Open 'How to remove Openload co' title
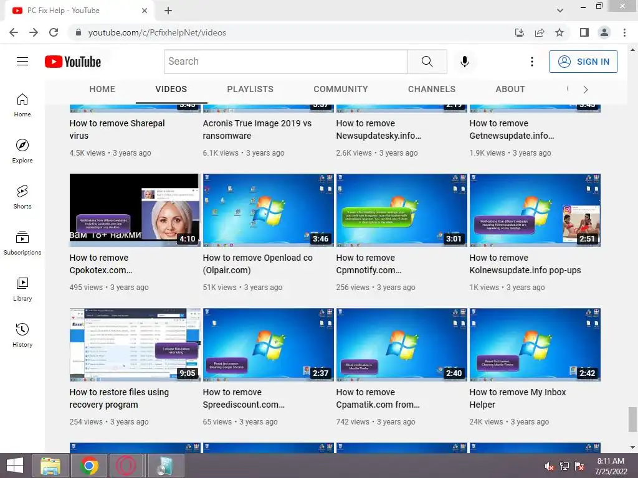 point(257,264)
